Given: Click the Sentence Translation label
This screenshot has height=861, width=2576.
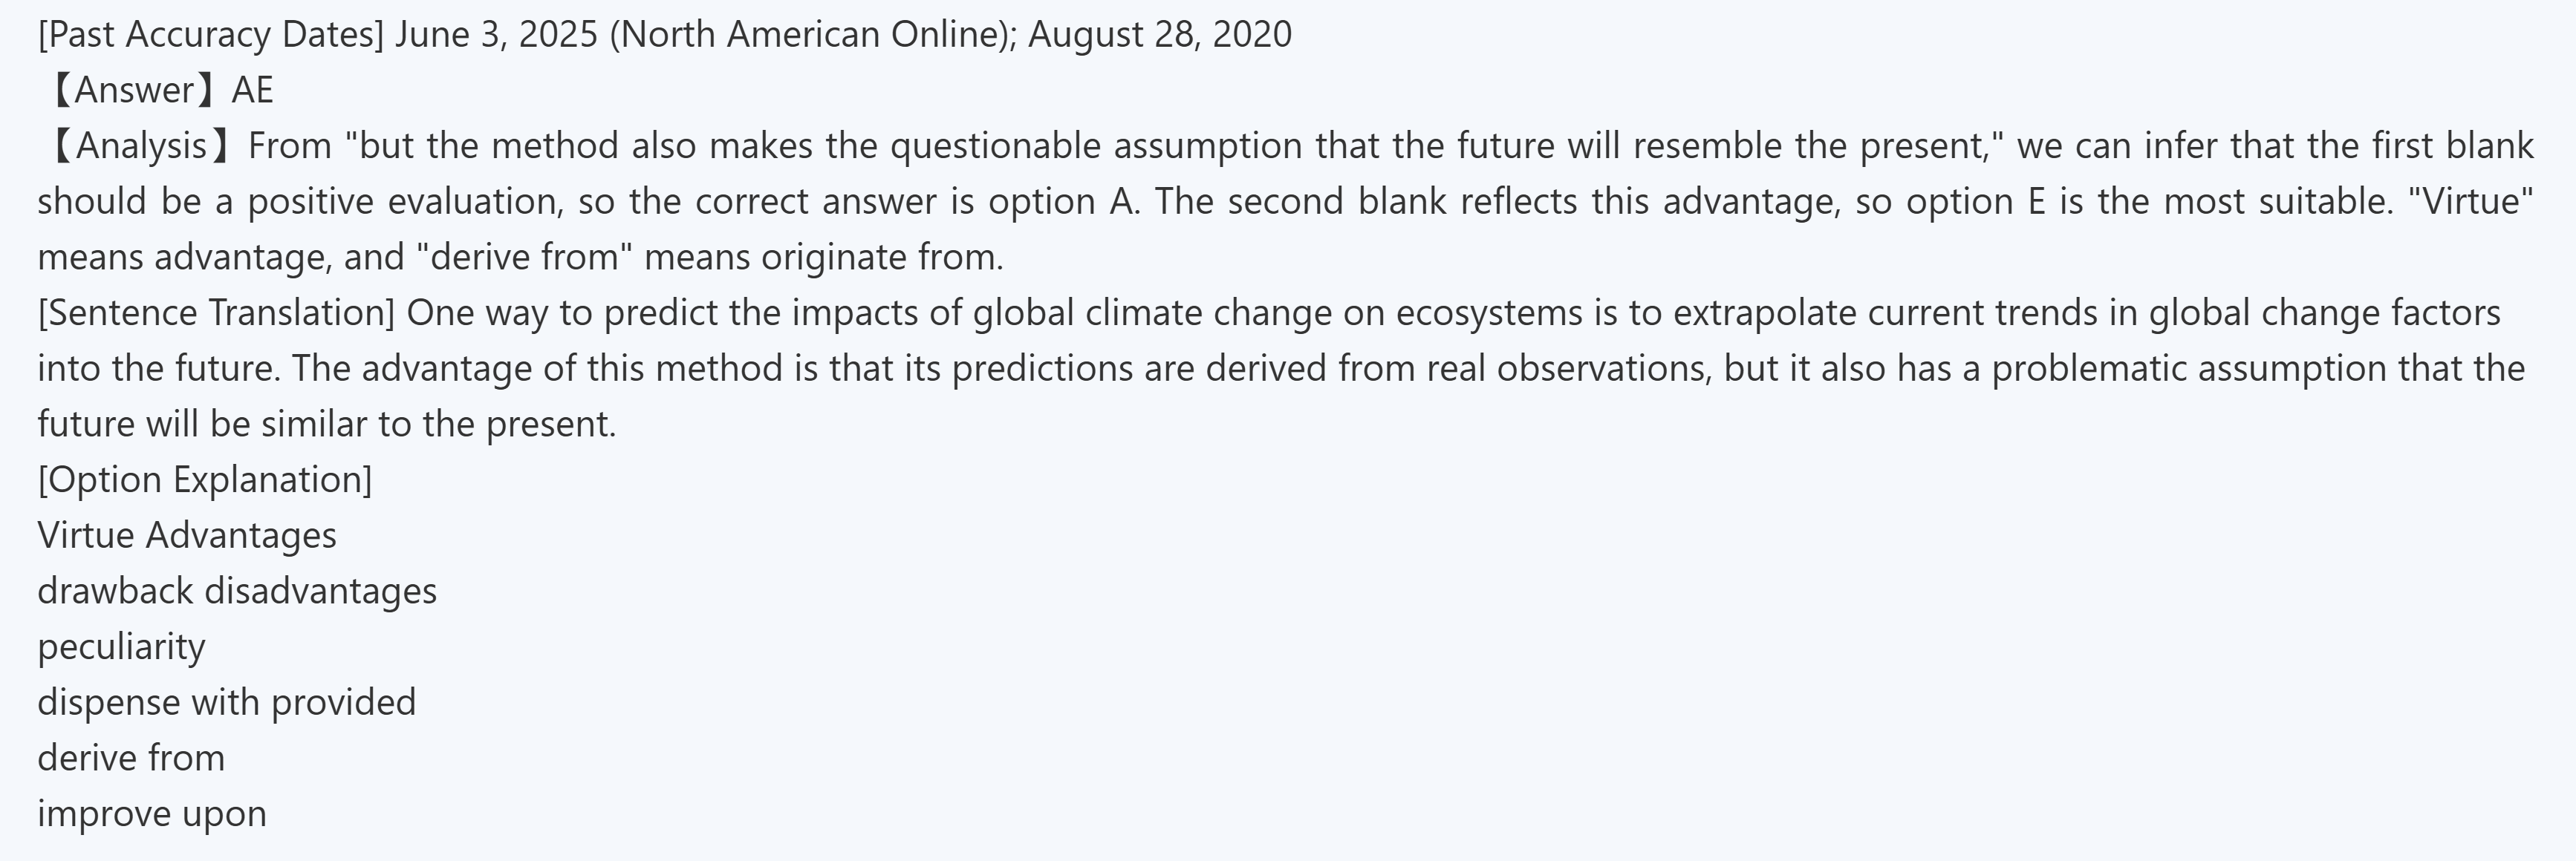Looking at the screenshot, I should (x=216, y=314).
